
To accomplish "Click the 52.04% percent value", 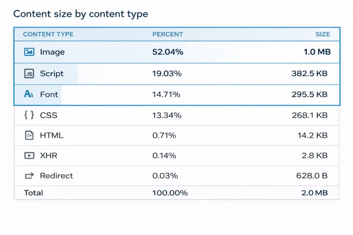I will [168, 52].
